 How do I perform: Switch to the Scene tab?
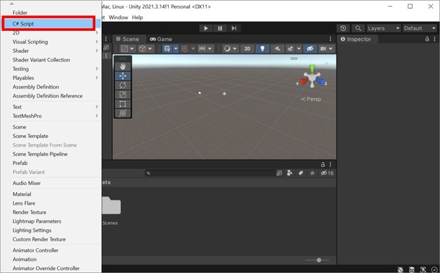tap(128, 39)
